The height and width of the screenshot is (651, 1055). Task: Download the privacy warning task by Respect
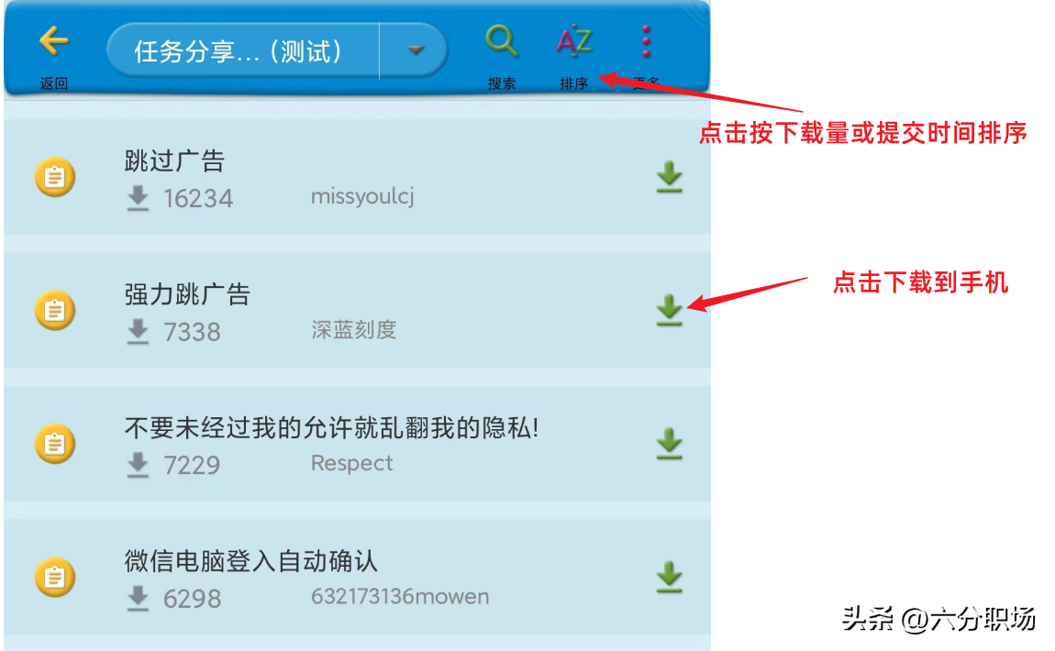coord(670,444)
